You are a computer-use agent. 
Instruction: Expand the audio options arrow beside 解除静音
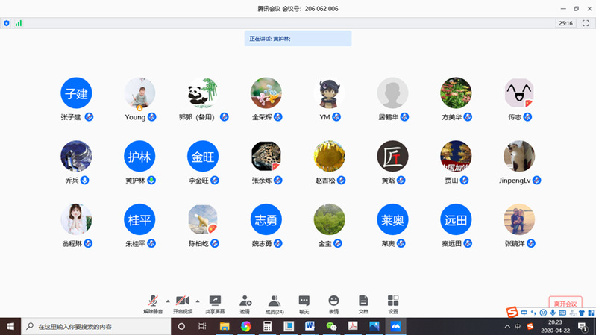point(167,300)
